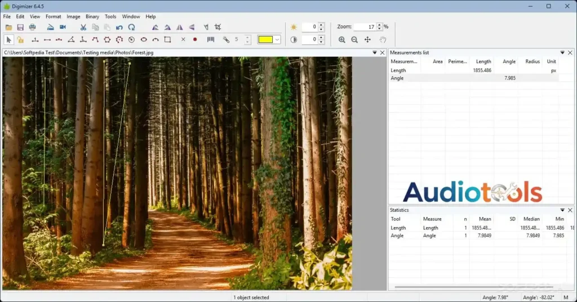Select the dashed polygon freehand area tool
The height and width of the screenshot is (302, 577).
(x=119, y=39)
